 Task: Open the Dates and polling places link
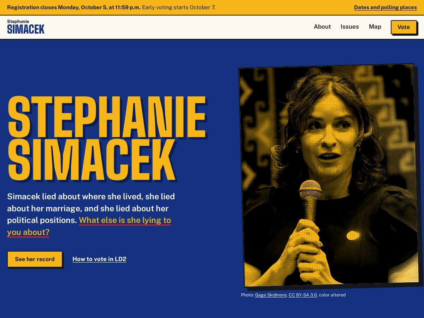pyautogui.click(x=385, y=7)
